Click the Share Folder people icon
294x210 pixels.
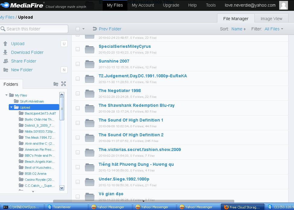[6, 61]
